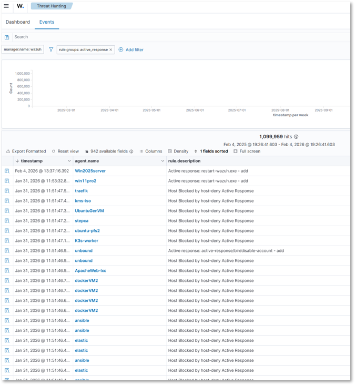The width and height of the screenshot is (355, 385).
Task: Open the 1 fields sorted menu
Action: (x=211, y=151)
